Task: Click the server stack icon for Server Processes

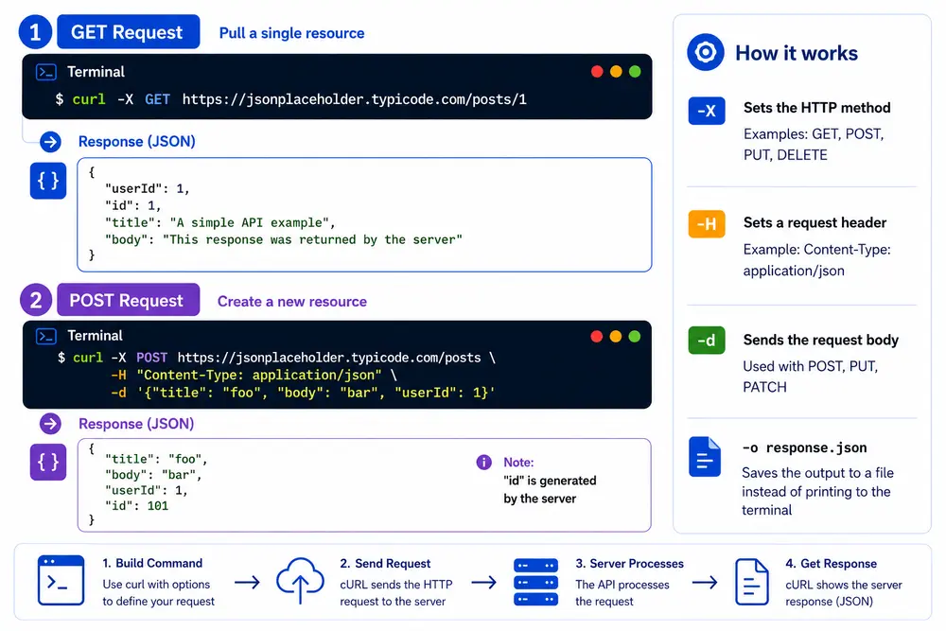Action: pos(535,582)
